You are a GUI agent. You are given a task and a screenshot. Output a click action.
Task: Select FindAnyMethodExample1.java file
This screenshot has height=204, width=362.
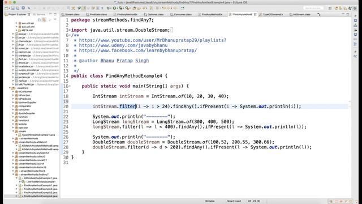pyautogui.click(x=40, y=185)
